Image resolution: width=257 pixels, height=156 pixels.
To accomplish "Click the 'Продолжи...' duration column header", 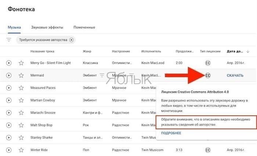I will click(x=185, y=52).
